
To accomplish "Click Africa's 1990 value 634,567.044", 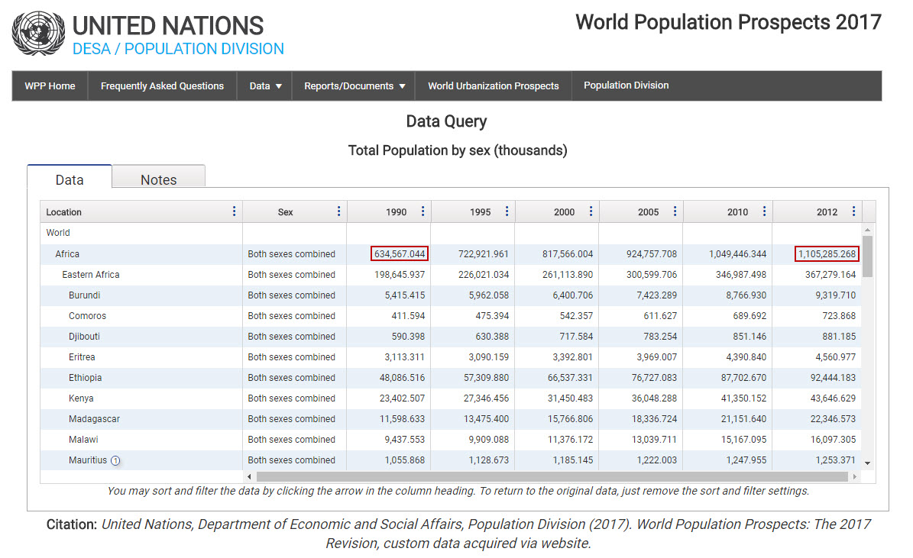I will (x=400, y=253).
